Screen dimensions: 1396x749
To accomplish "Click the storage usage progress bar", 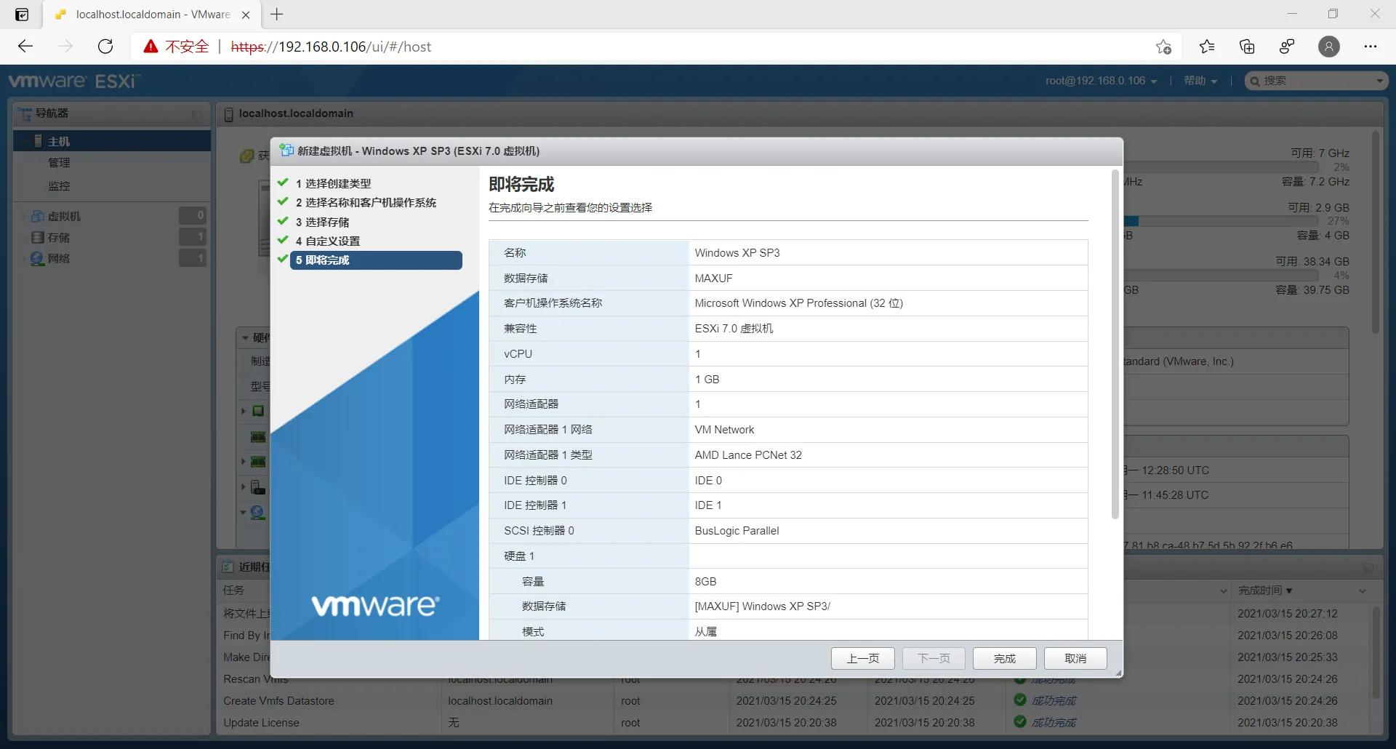I will pyautogui.click(x=1221, y=276).
